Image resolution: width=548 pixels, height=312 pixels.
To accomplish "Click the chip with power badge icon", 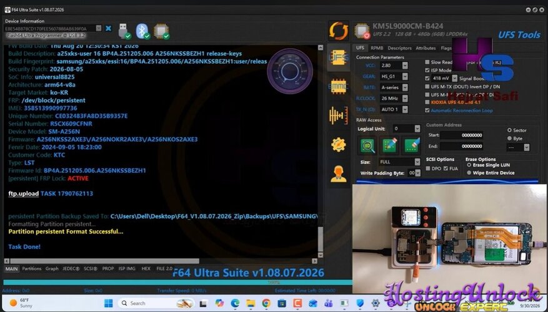I will coord(362,31).
